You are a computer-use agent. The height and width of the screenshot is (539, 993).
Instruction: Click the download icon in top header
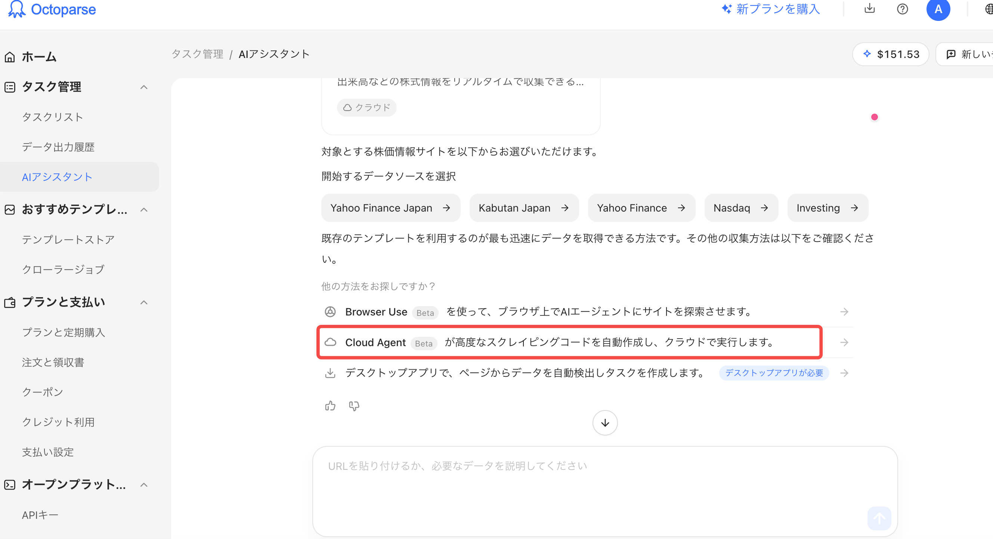click(x=870, y=9)
